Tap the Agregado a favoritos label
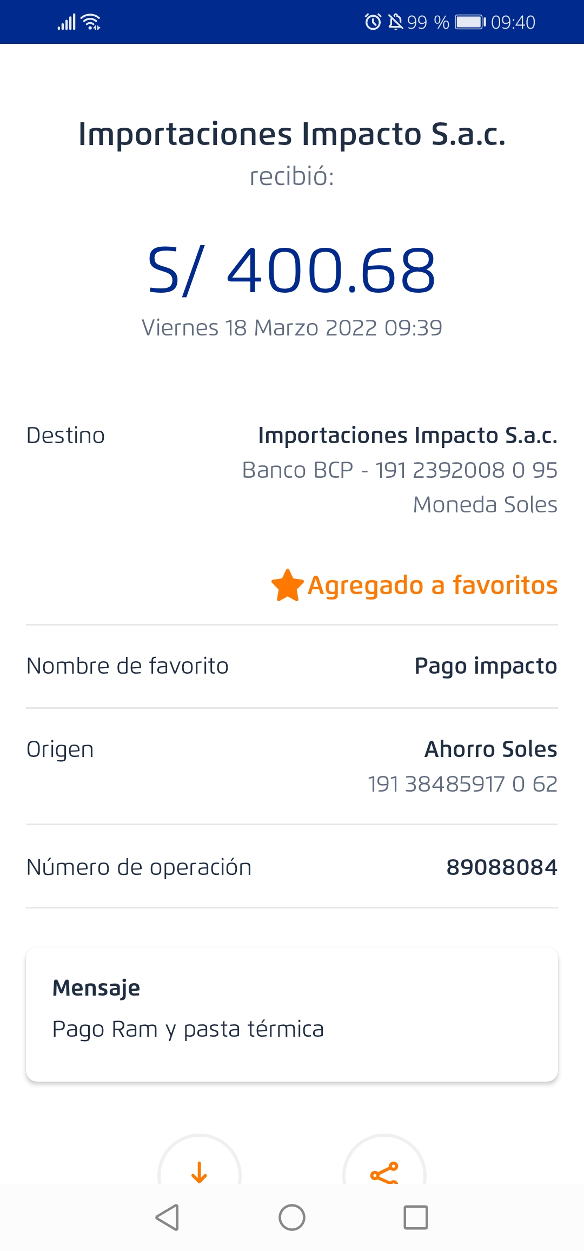The image size is (584, 1251). [x=433, y=585]
